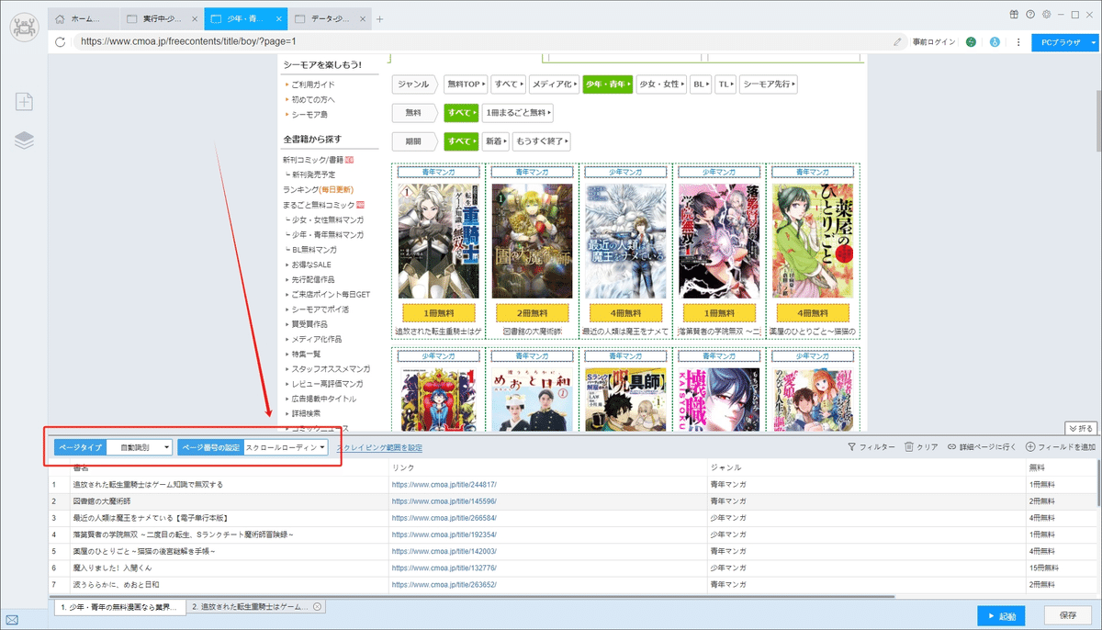Image resolution: width=1102 pixels, height=630 pixels.
Task: Select the もうすぐ終了 period filter
Action: 542,141
